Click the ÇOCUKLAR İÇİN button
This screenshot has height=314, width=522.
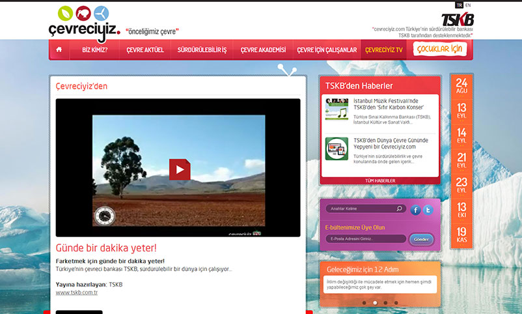(440, 49)
